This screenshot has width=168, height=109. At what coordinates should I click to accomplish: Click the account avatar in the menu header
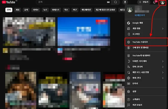point(130,9)
